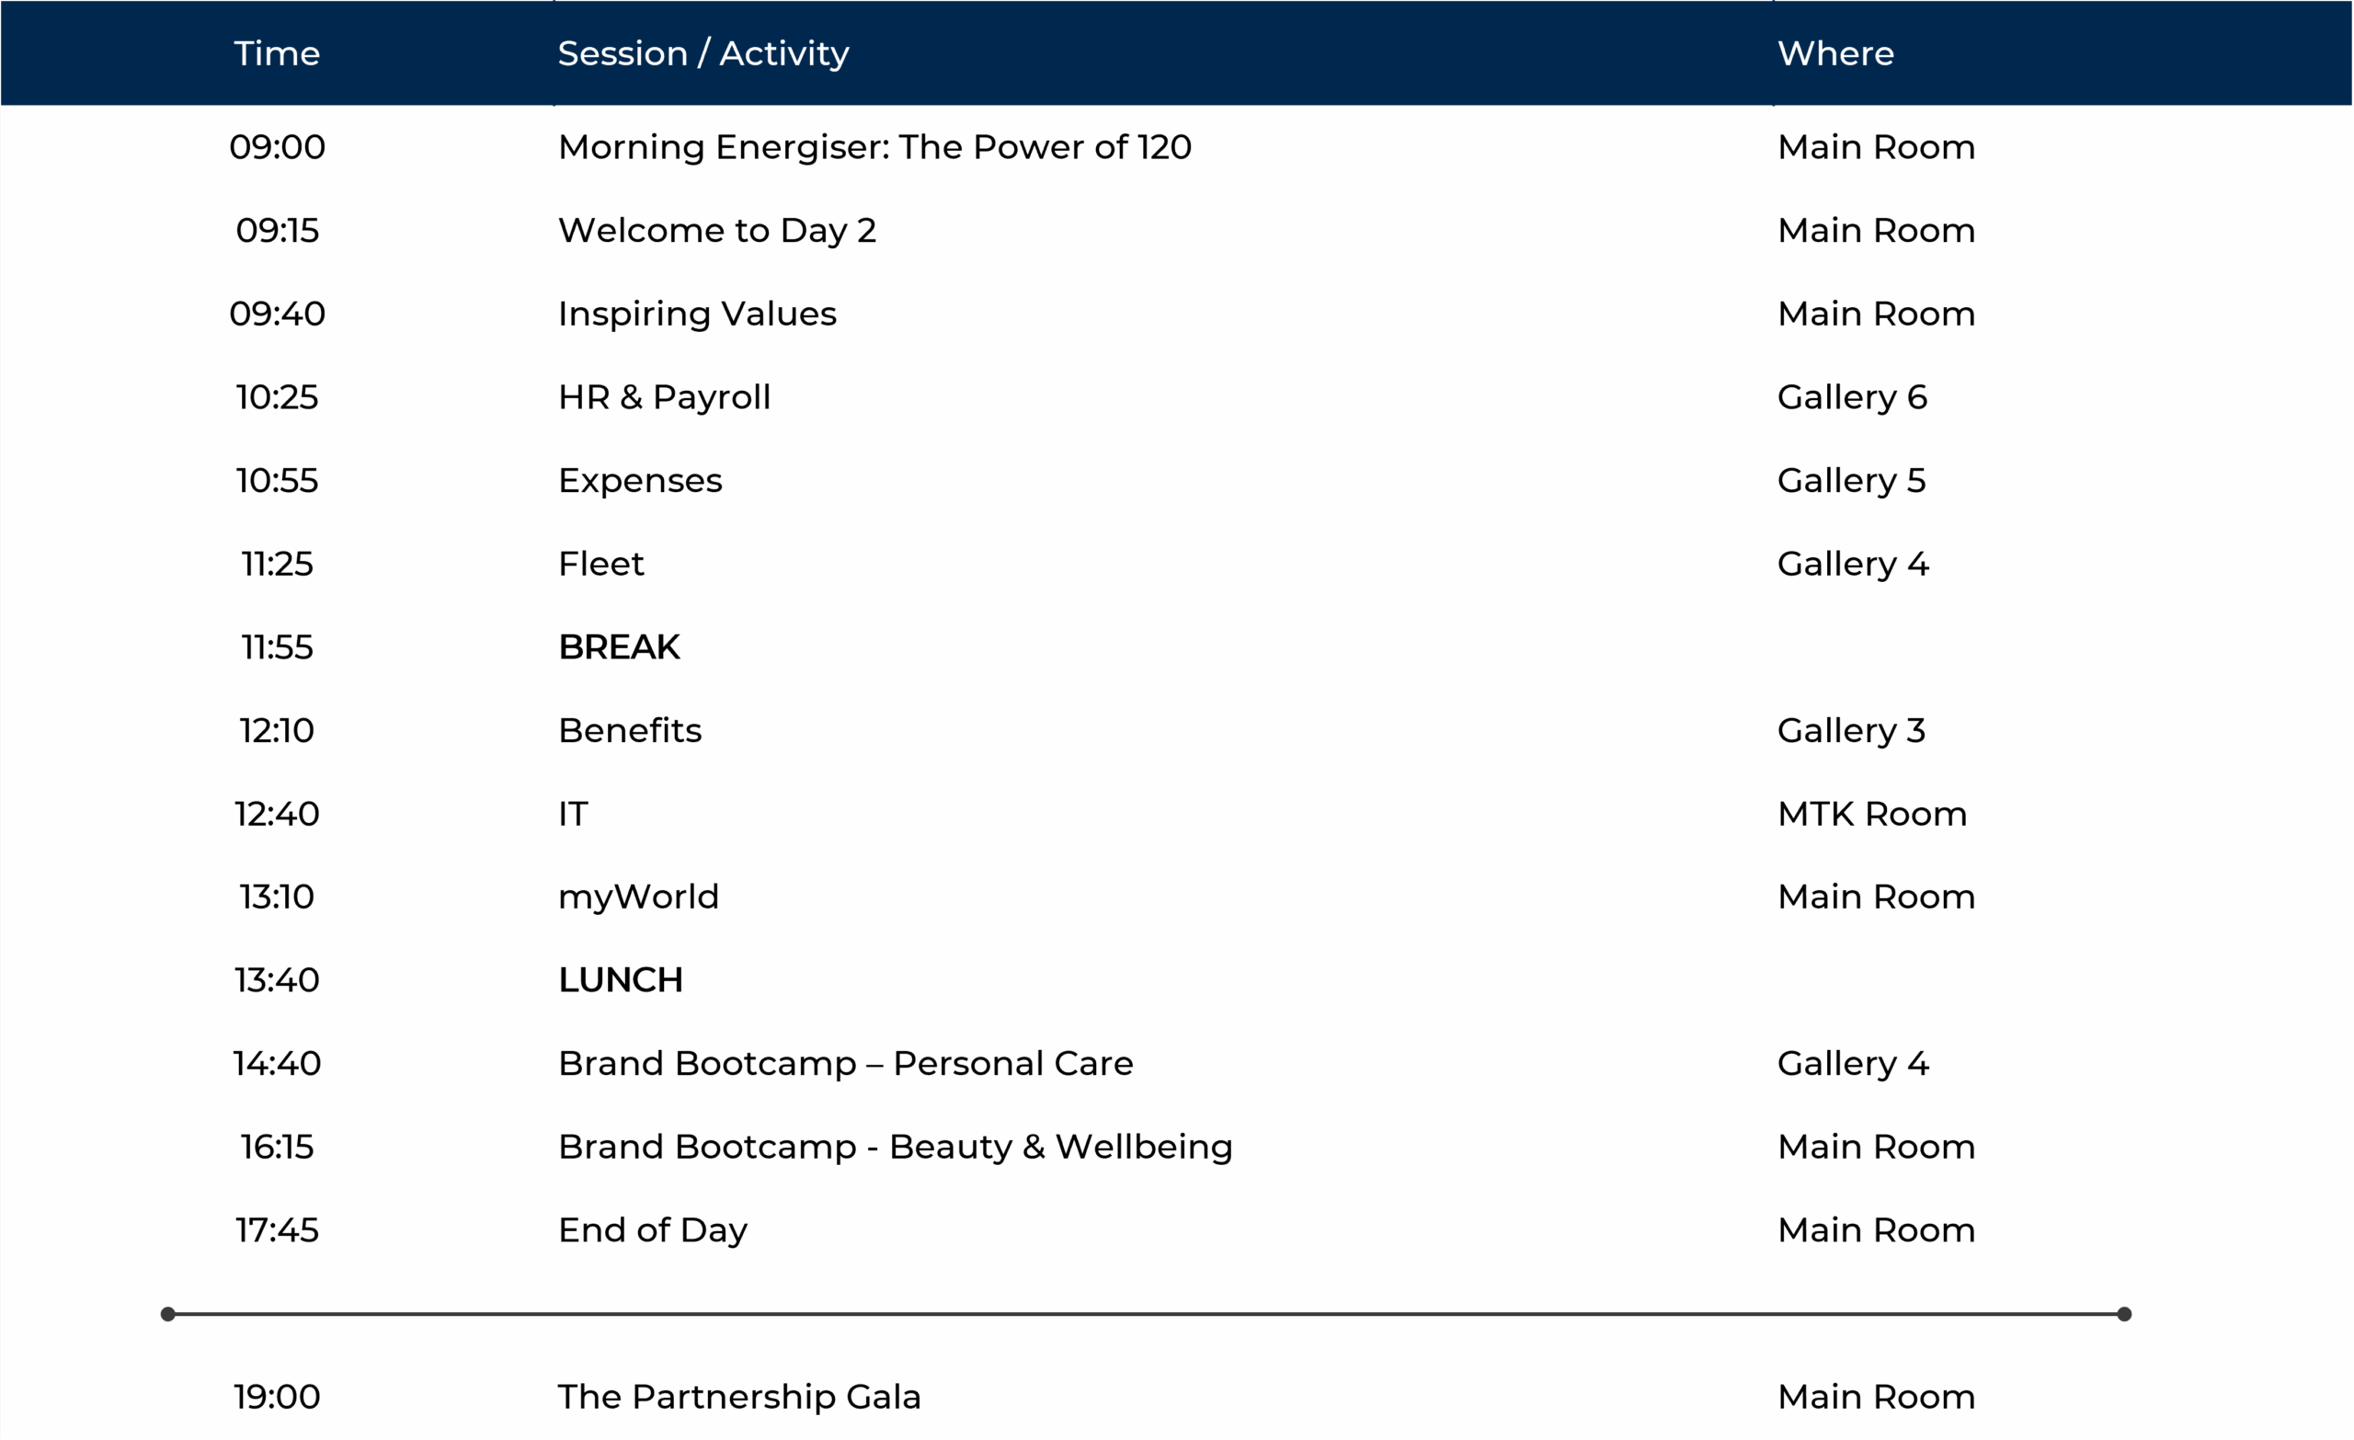Select the Morning Energiser: The Power of 120 session
Image resolution: width=2354 pixels, height=1440 pixels.
(874, 147)
